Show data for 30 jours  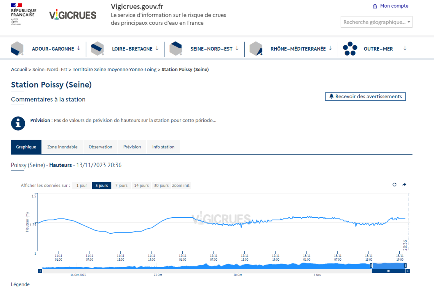(161, 185)
